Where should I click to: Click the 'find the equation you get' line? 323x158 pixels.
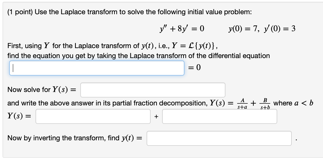click(138, 56)
